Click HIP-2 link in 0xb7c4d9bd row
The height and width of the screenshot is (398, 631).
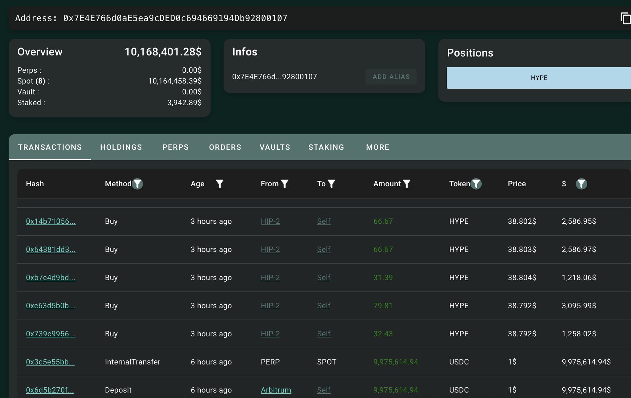(x=270, y=278)
